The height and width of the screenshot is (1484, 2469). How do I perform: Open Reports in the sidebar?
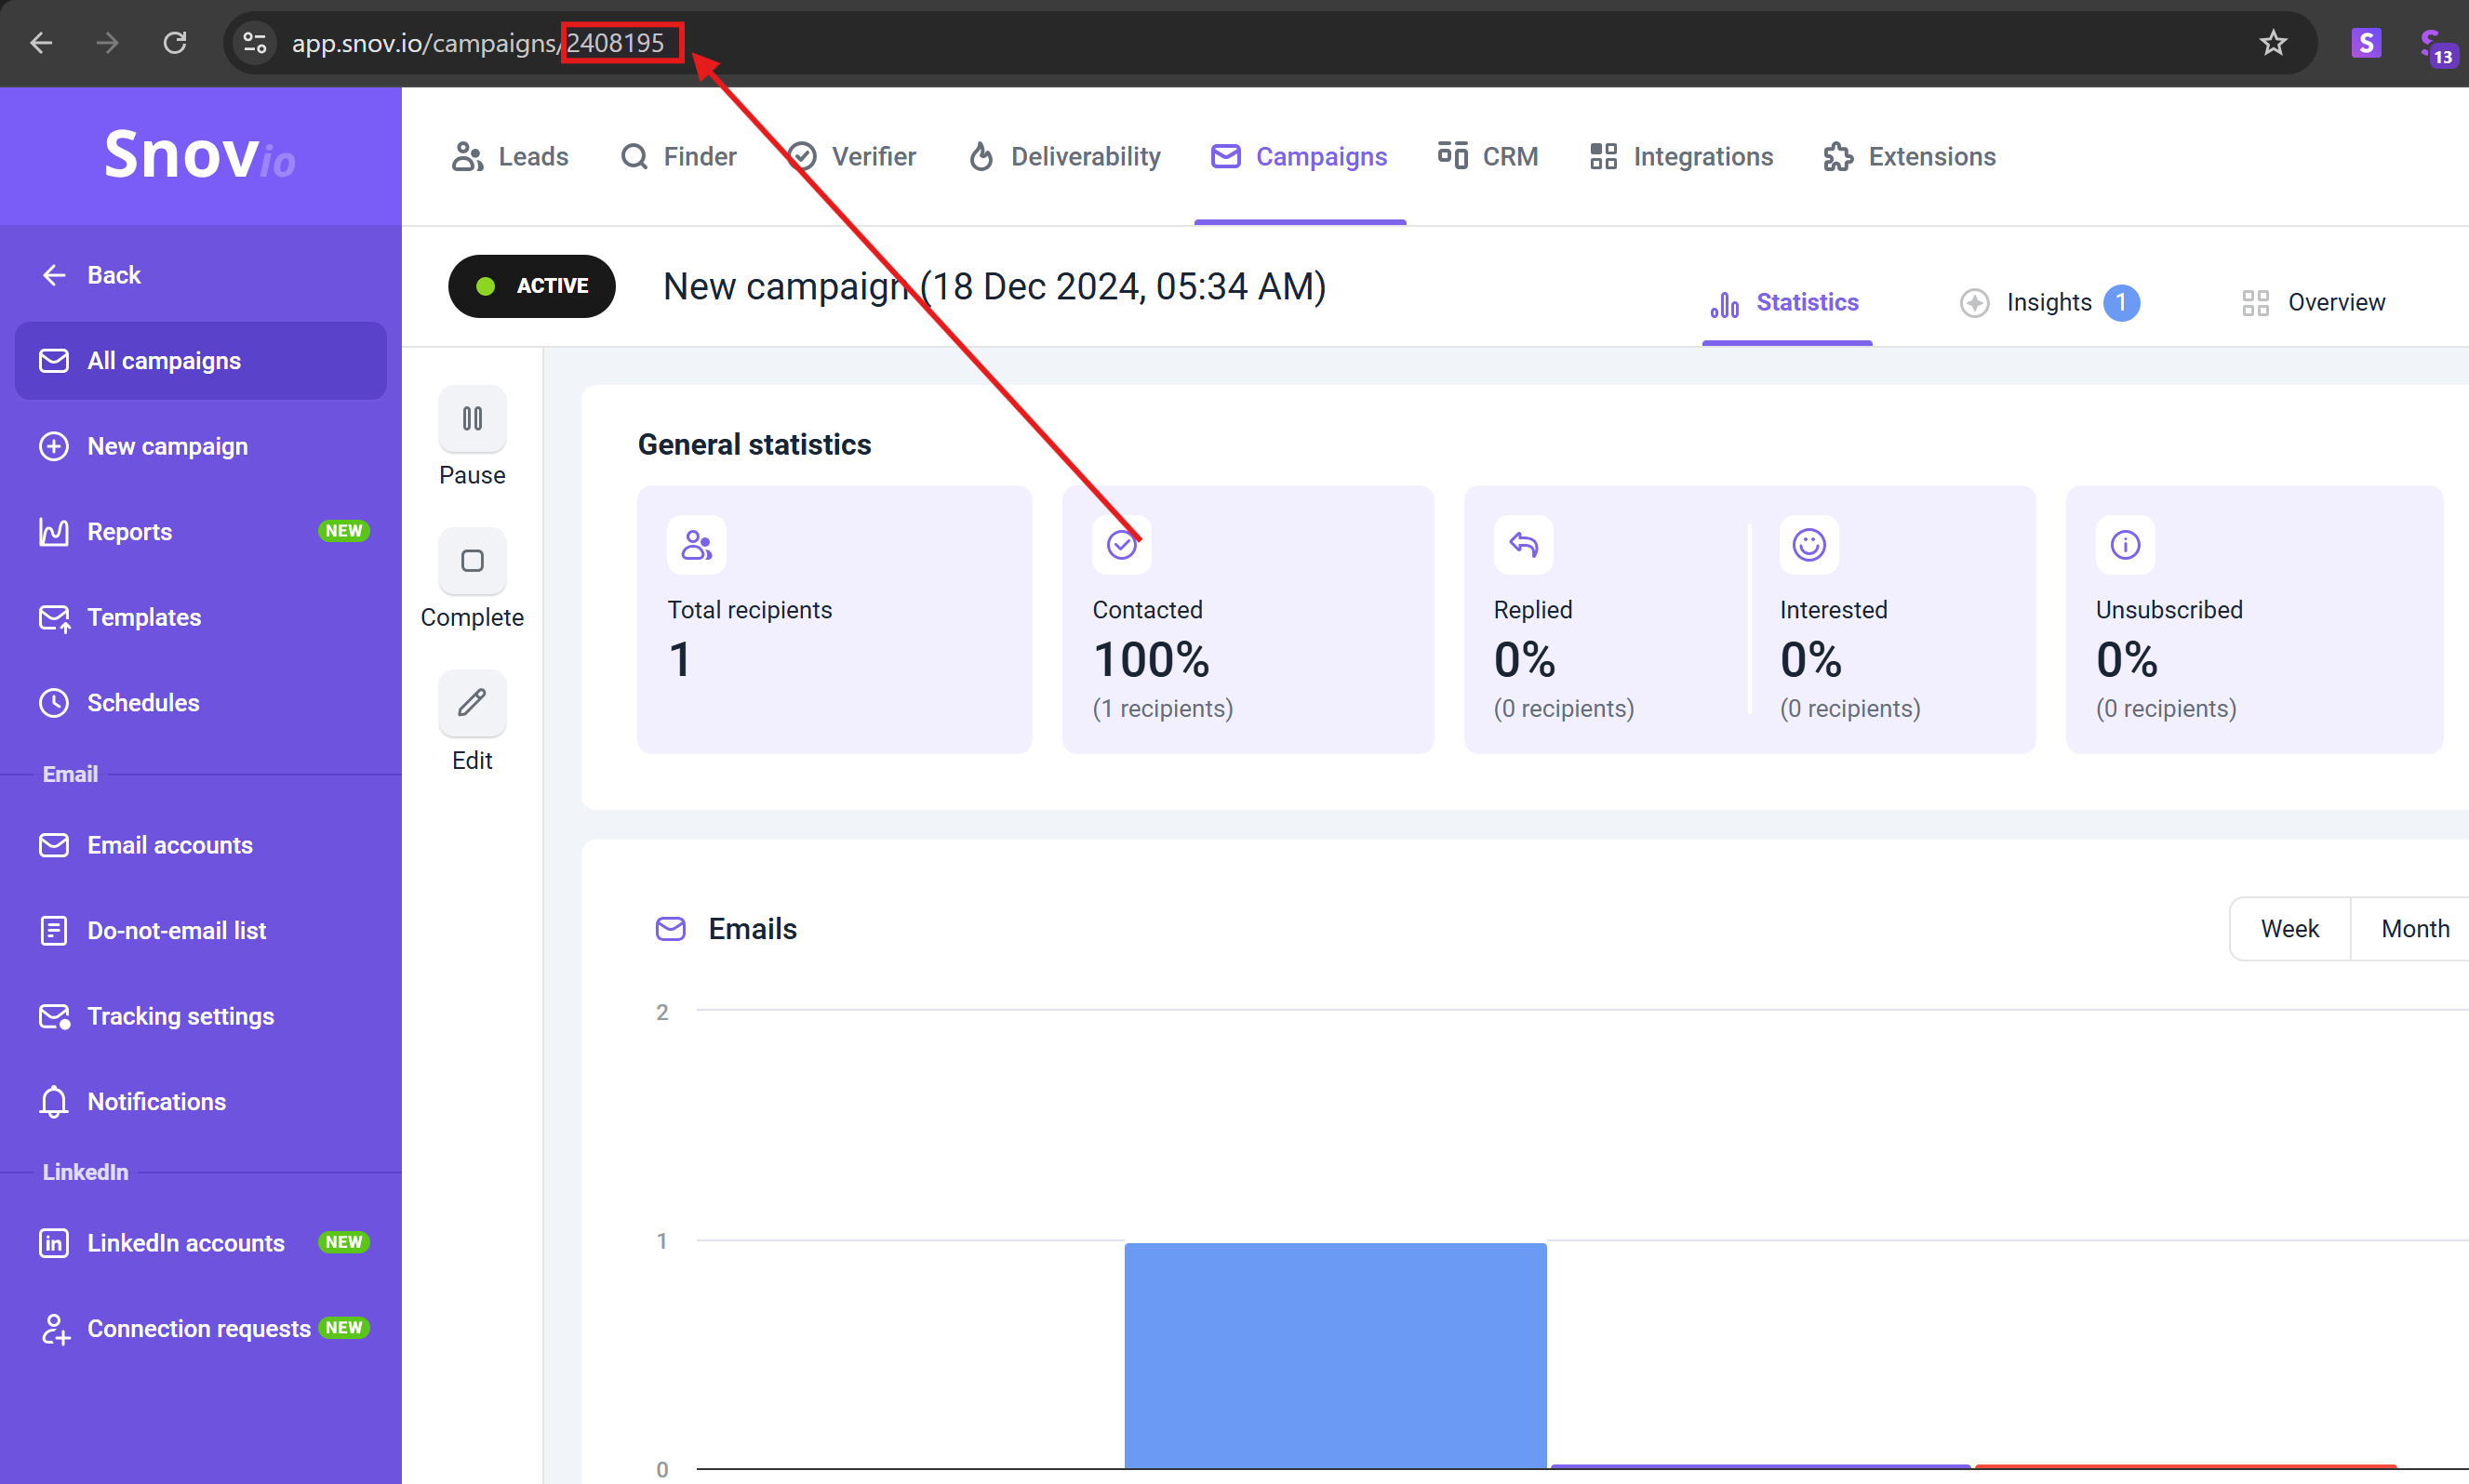tap(201, 532)
